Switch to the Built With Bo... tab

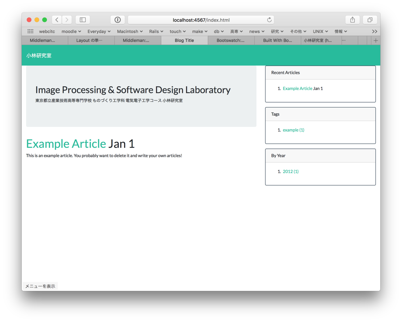278,41
